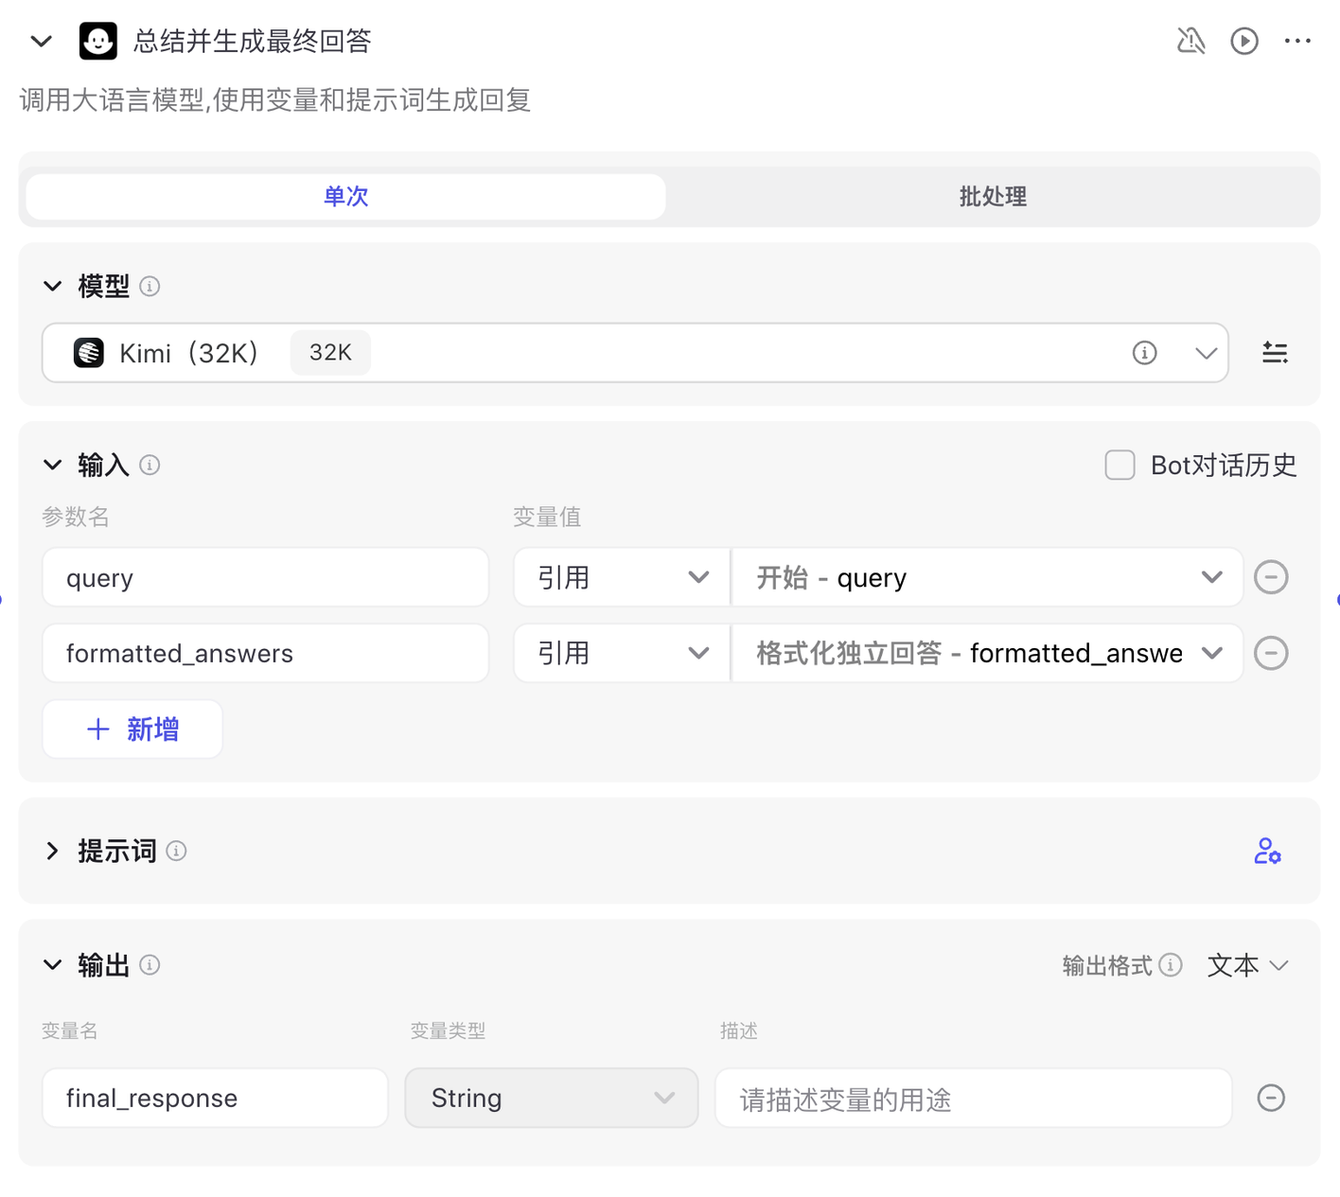This screenshot has width=1340, height=1197.
Task: Click the output variable description field
Action: coord(973,1098)
